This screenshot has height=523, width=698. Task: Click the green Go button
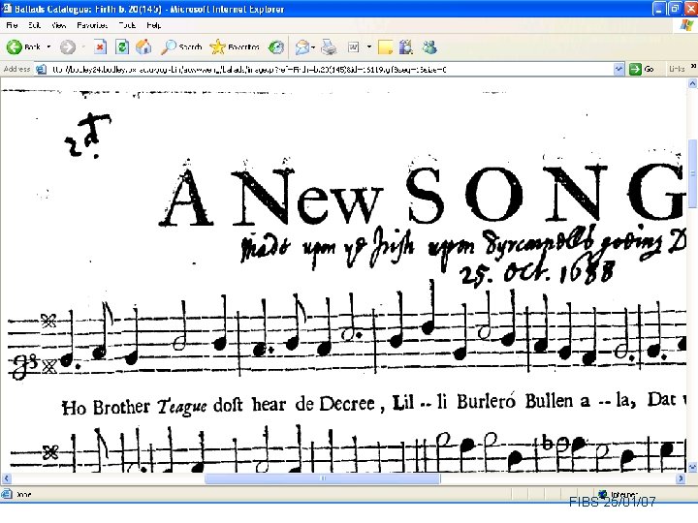(x=642, y=70)
